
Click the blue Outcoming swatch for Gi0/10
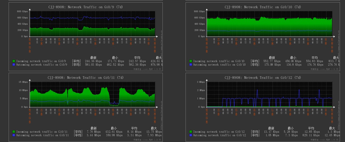coord(191,65)
